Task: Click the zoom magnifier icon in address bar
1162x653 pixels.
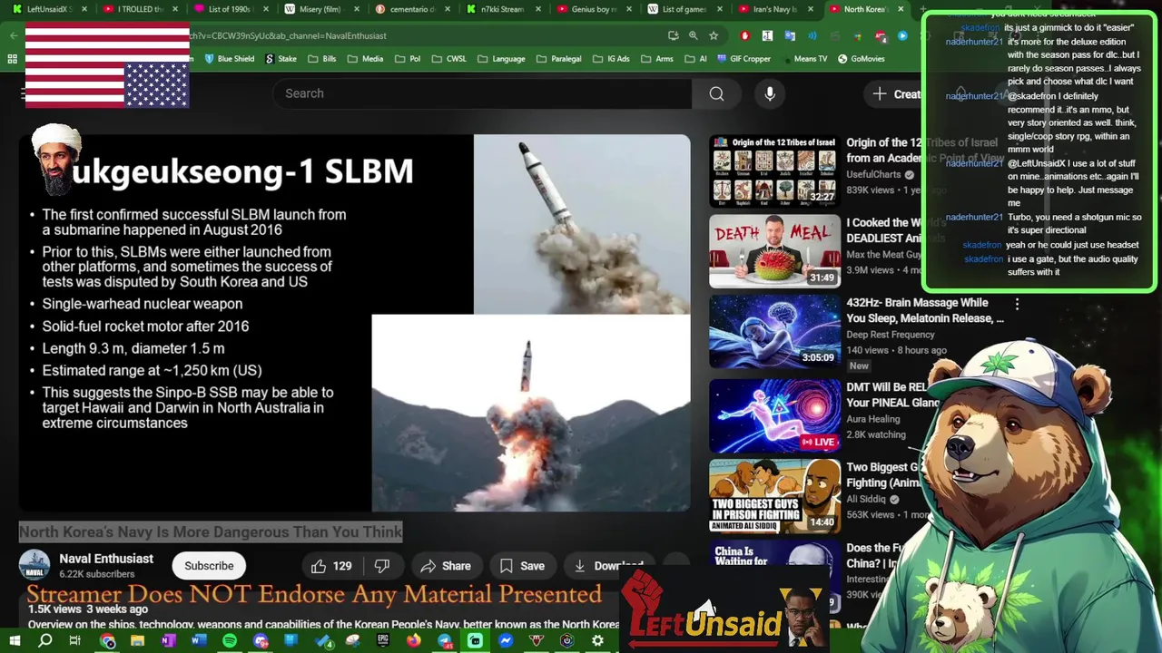Action: coord(693,35)
